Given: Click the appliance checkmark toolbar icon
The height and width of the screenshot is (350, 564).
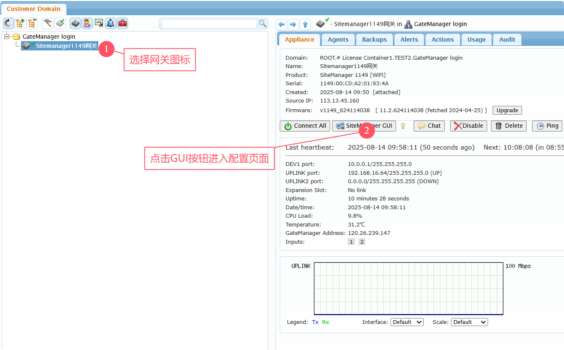Looking at the screenshot, I should [x=60, y=23].
